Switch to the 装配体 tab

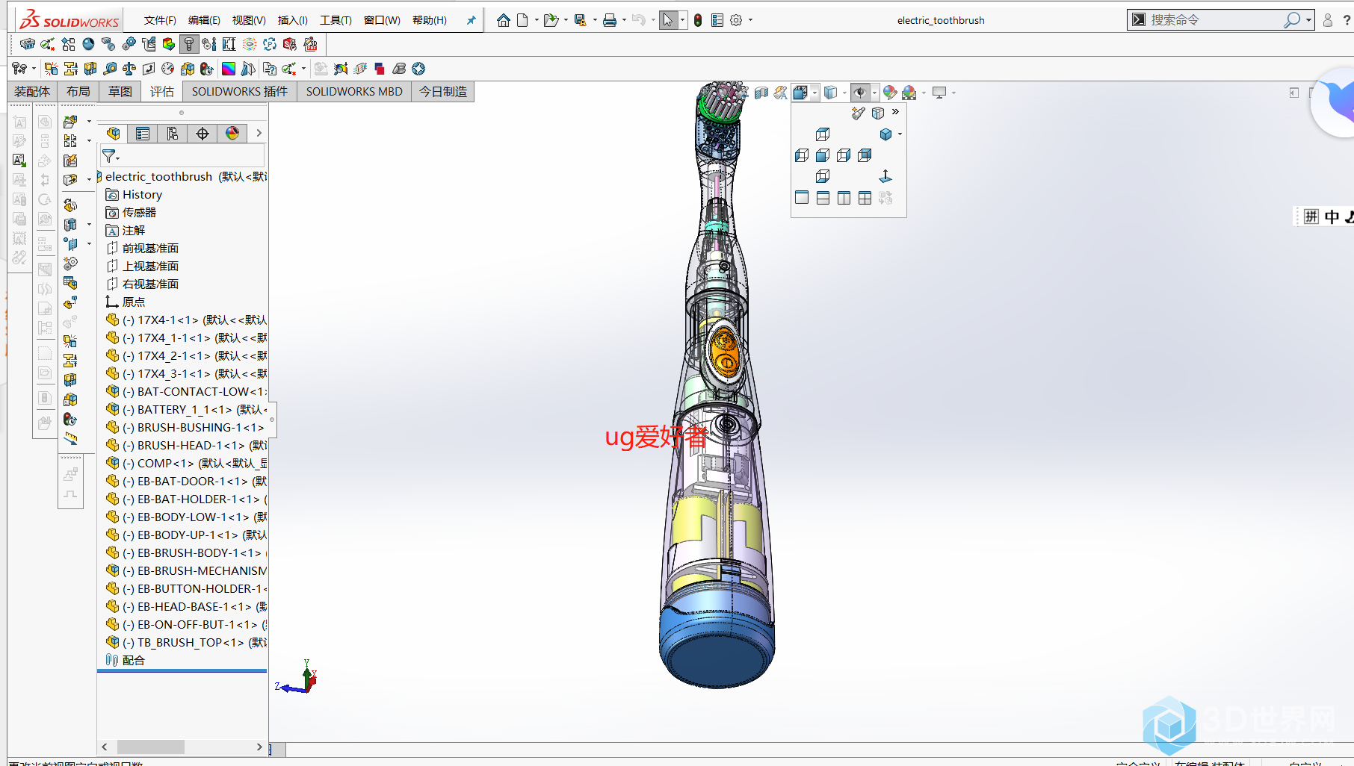32,91
